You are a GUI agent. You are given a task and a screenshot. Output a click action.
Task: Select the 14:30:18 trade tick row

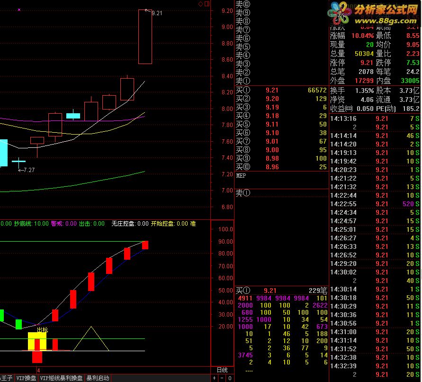375,298
